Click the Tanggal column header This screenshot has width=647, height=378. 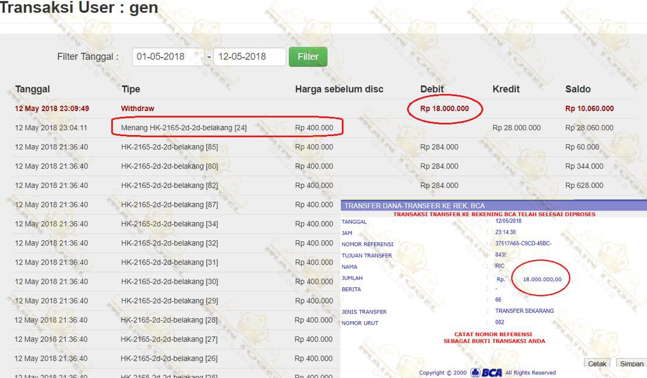(33, 89)
